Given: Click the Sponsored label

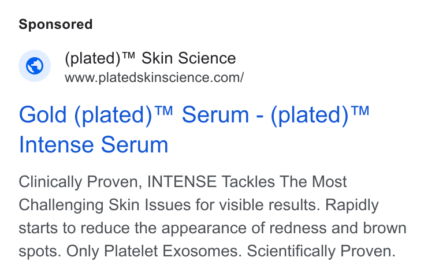Looking at the screenshot, I should point(55,24).
